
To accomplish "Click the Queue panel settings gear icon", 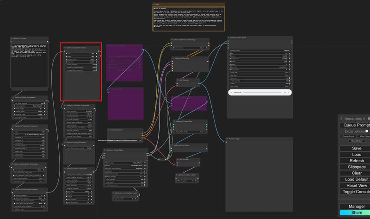I will click(x=369, y=119).
